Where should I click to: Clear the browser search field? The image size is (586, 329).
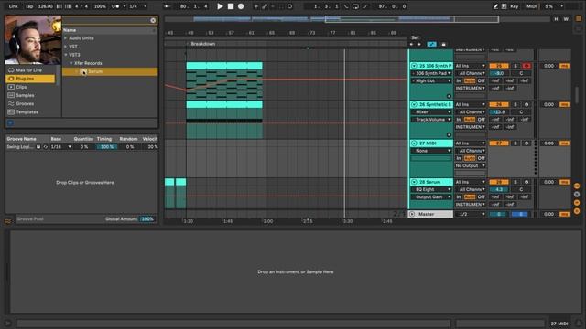pyautogui.click(x=153, y=20)
